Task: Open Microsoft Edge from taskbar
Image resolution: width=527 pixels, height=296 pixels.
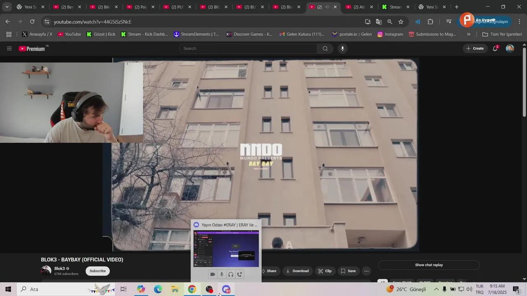Action: (158, 289)
